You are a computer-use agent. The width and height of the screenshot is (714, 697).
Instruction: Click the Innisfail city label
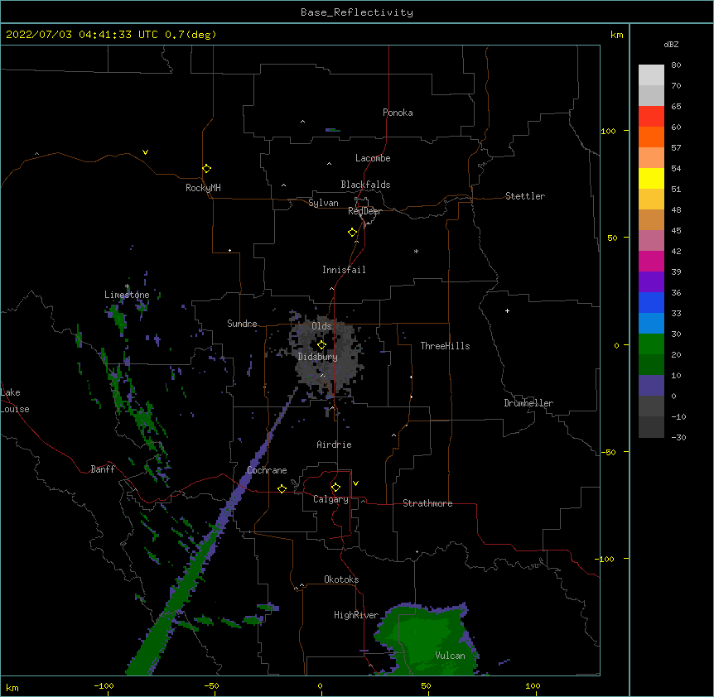tap(344, 270)
